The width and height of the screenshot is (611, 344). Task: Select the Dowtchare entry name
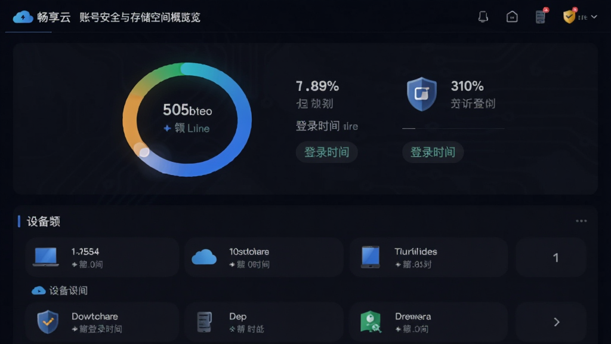[95, 317]
